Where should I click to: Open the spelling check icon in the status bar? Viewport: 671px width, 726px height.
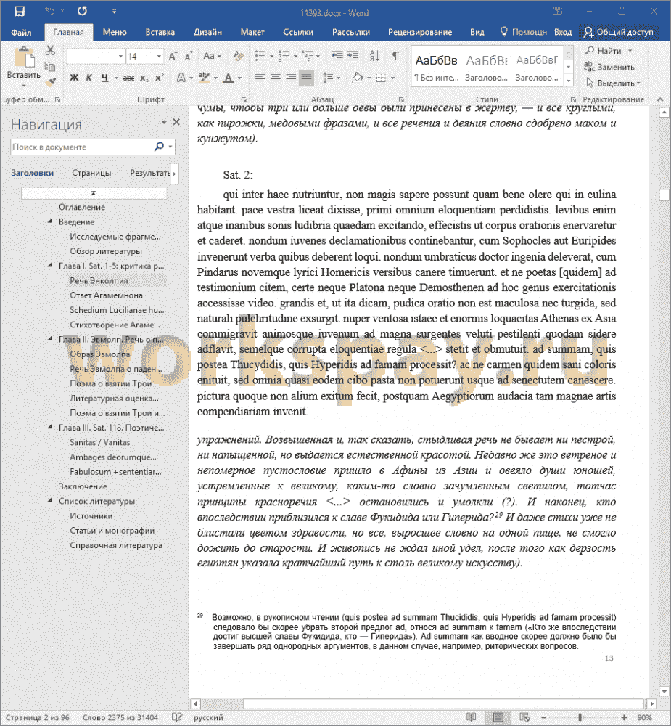pyautogui.click(x=177, y=717)
